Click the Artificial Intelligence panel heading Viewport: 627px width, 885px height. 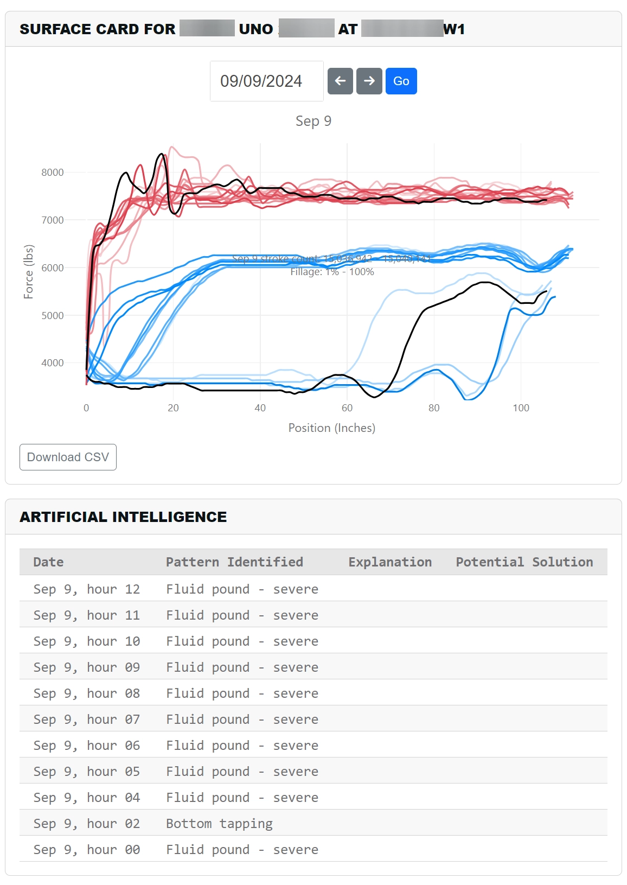(x=123, y=517)
